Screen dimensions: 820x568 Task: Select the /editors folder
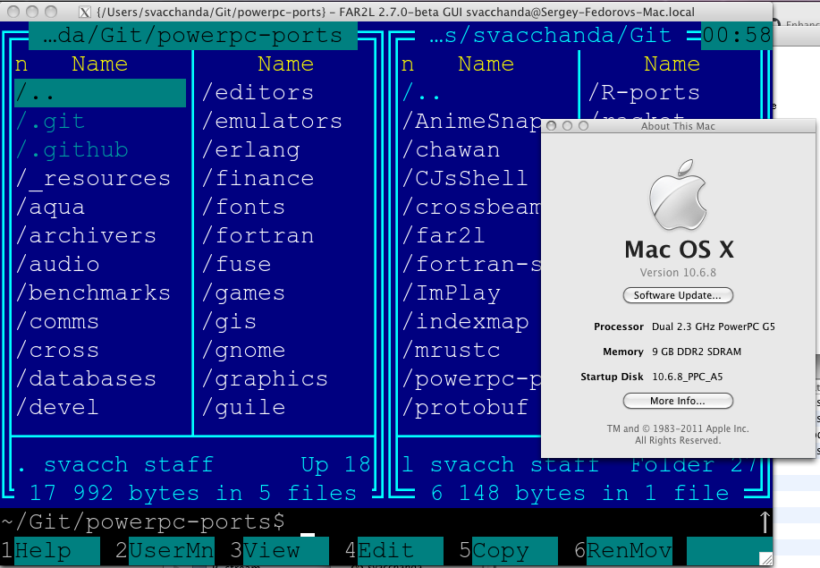258,93
